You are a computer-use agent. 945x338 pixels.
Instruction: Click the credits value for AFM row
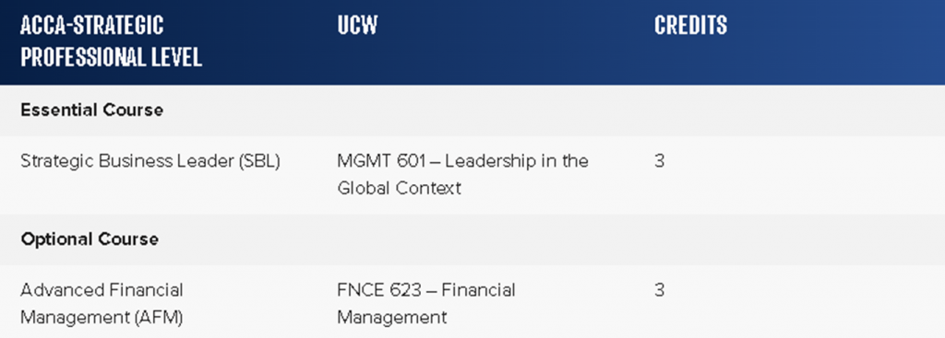(x=659, y=290)
